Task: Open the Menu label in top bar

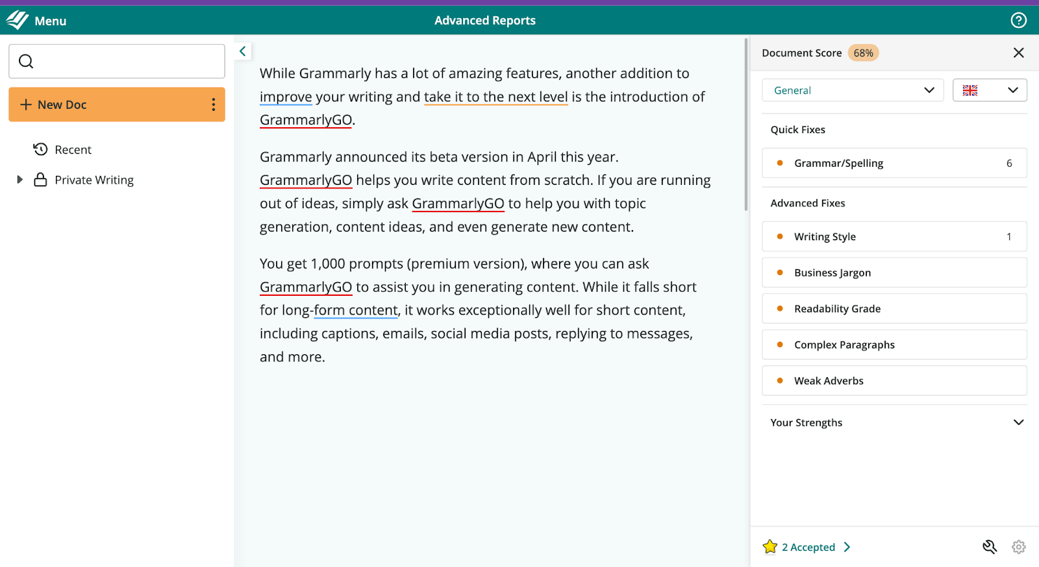Action: point(51,21)
